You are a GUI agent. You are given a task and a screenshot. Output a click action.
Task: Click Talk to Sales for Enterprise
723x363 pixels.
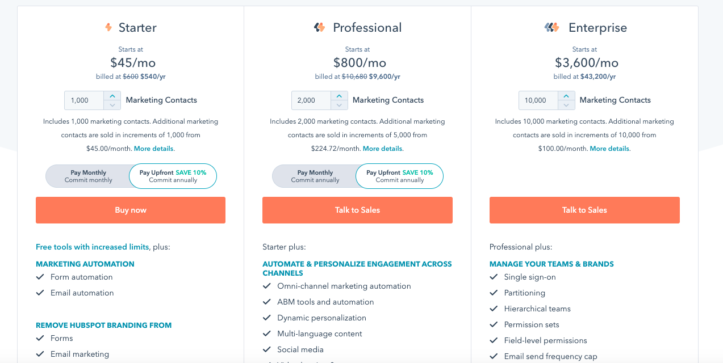(584, 210)
